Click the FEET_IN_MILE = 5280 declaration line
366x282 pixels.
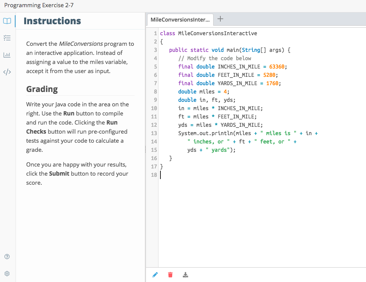point(228,75)
